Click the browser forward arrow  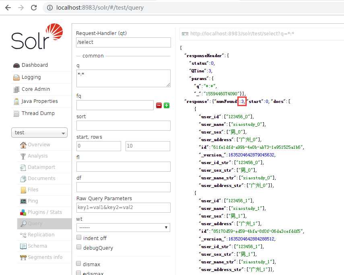point(21,8)
